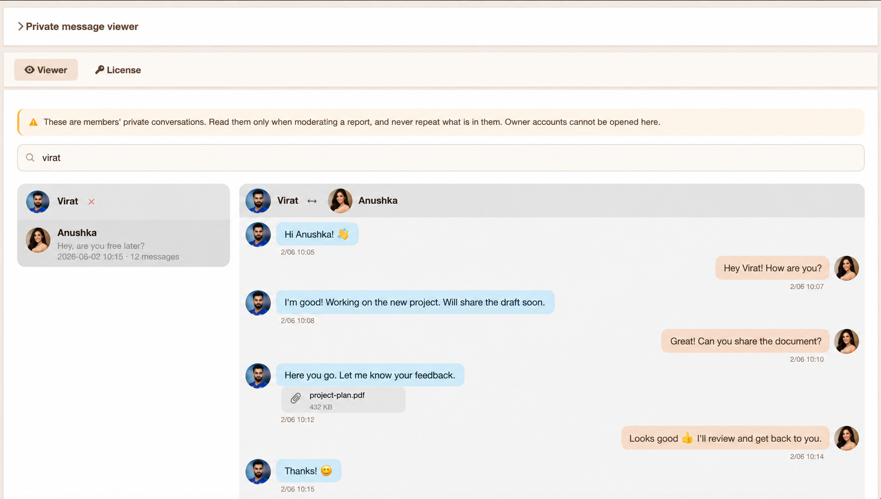This screenshot has height=499, width=881.
Task: Click the magnifier search icon
Action: point(30,158)
